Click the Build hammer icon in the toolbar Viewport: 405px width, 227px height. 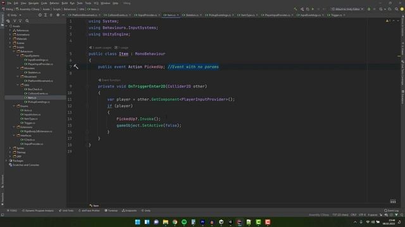click(x=296, y=9)
